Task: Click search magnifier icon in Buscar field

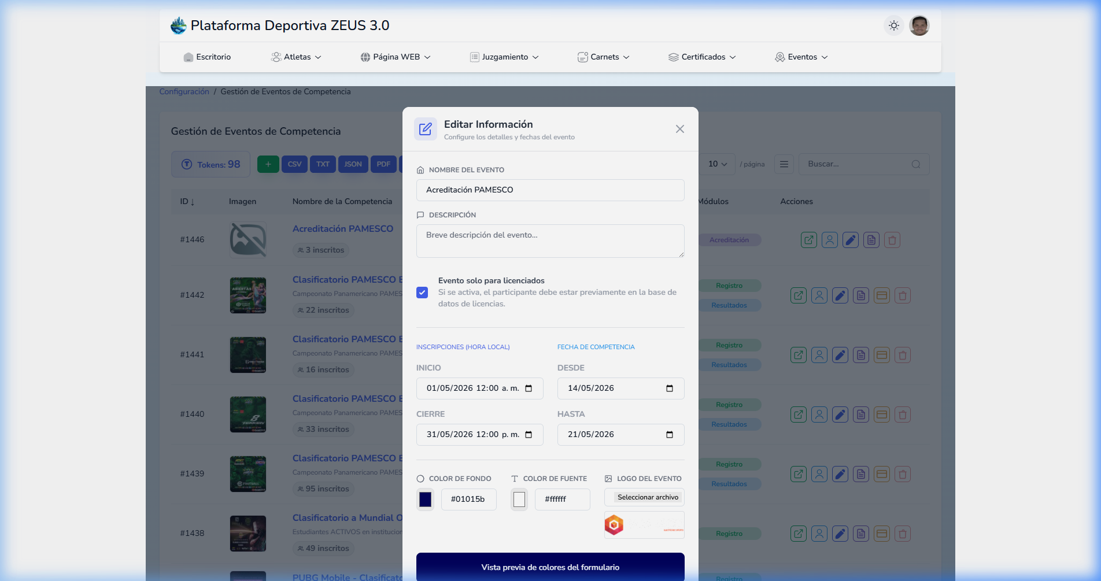Action: click(x=916, y=164)
